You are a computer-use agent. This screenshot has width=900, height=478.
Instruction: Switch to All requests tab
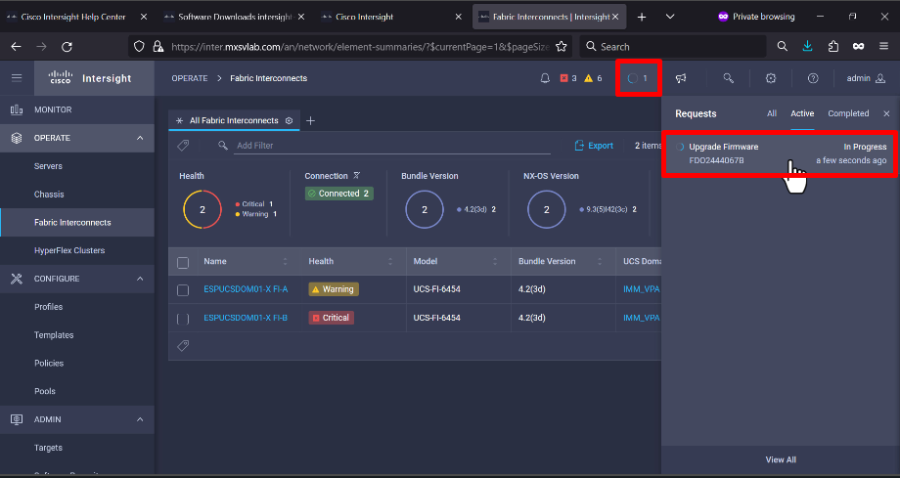772,113
